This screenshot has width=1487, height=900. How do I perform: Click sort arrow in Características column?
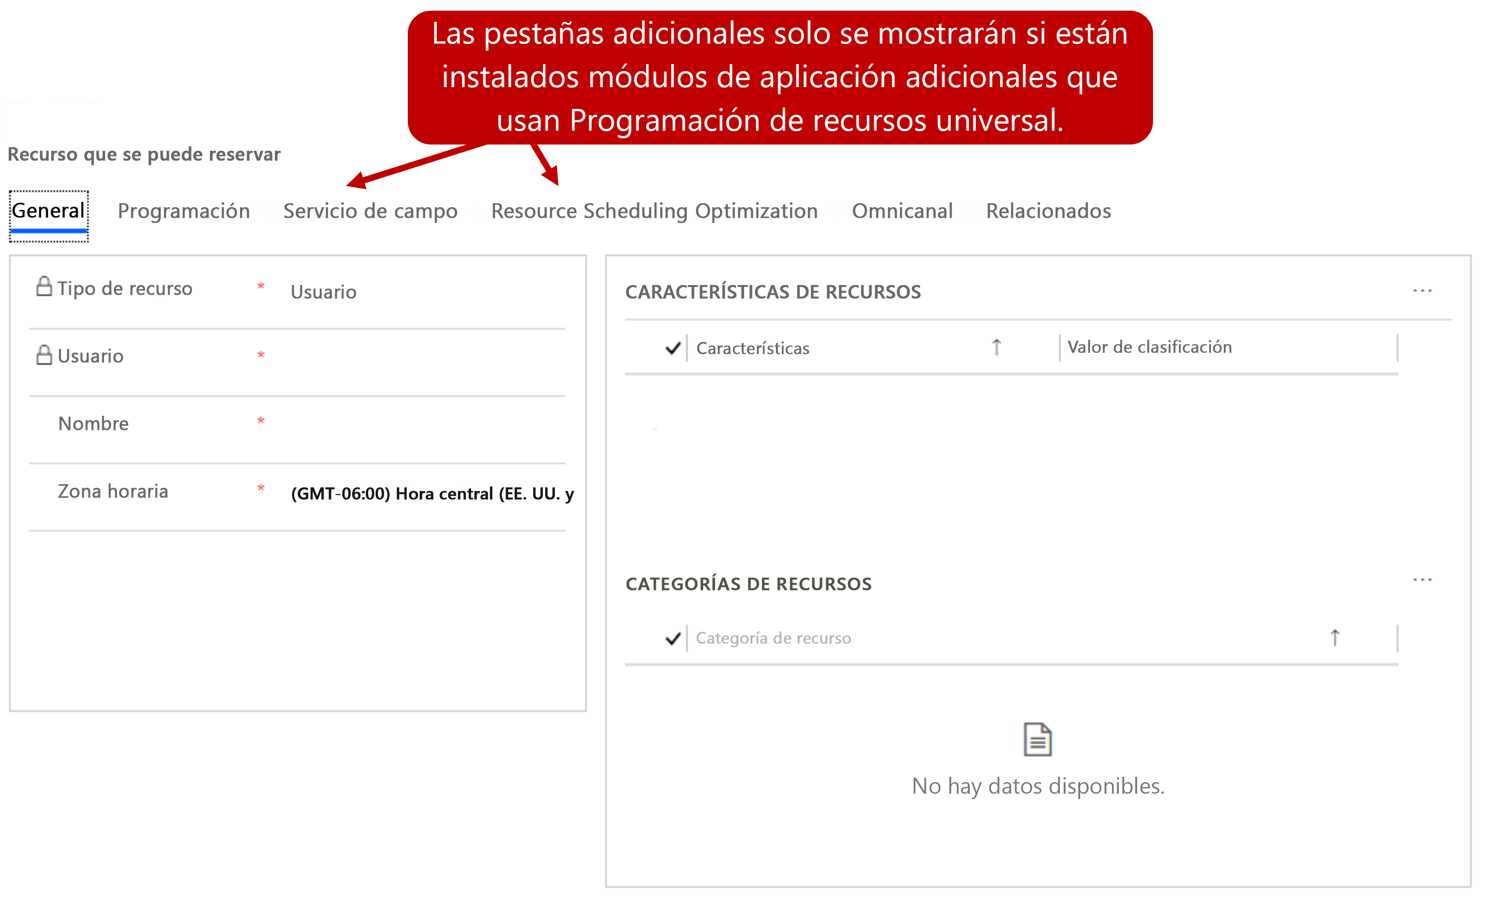(x=997, y=347)
